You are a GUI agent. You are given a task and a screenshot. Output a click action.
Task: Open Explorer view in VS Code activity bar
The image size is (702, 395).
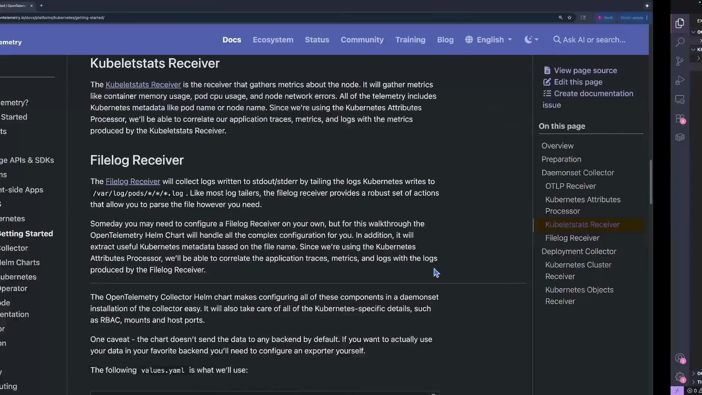(680, 23)
